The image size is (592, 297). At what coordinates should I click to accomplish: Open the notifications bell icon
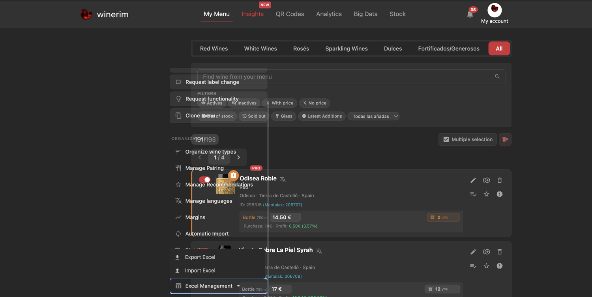click(x=470, y=14)
